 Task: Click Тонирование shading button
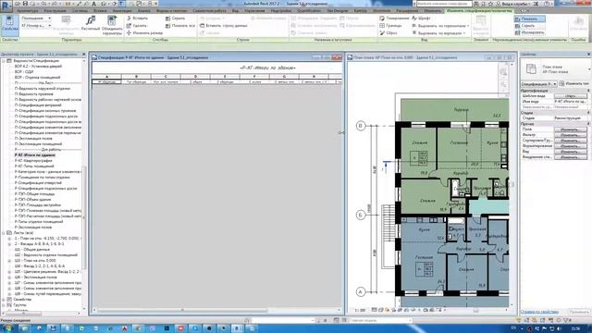(394, 18)
